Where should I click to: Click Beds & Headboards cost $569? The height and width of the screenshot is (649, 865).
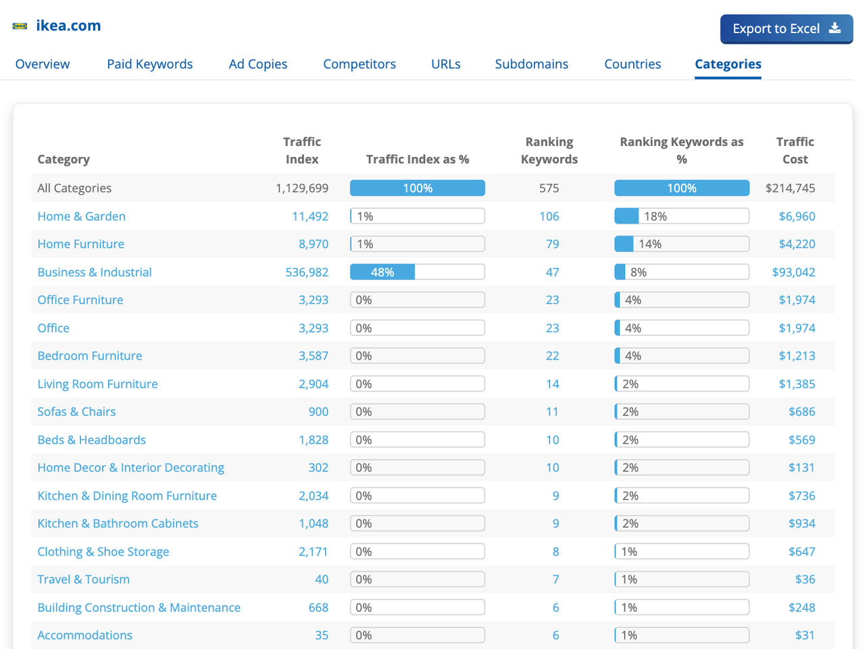point(802,440)
